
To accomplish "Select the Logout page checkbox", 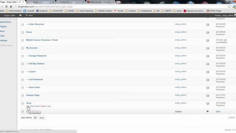I will [x=22, y=72].
